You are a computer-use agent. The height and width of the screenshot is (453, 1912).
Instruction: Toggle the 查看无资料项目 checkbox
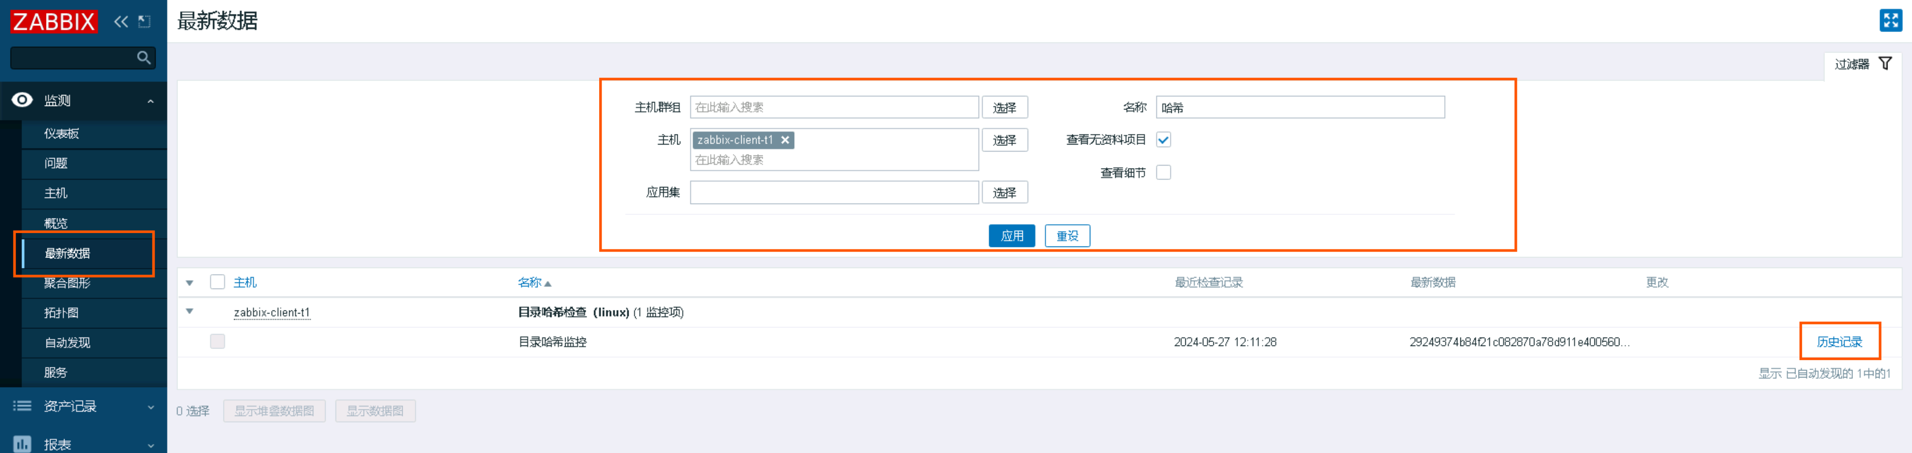(1163, 139)
